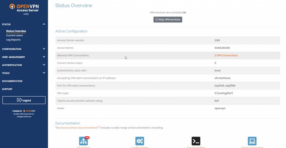286x148 pixels.
Task: Click the 'Access Server version:' label
Action: coord(71,40)
